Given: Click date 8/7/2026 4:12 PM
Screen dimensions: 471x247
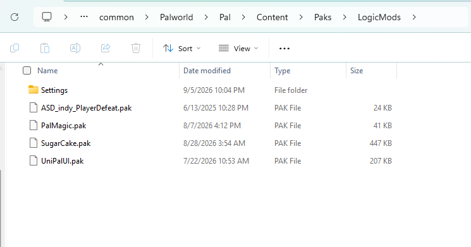Looking at the screenshot, I should pyautogui.click(x=212, y=126).
